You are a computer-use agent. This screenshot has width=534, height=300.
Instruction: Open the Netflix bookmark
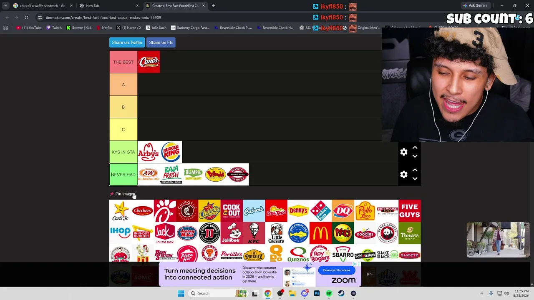tap(104, 28)
